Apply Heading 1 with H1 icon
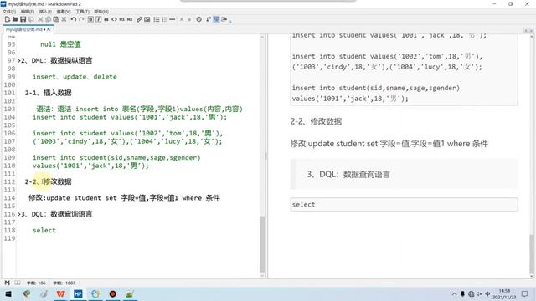Image resolution: width=536 pixels, height=301 pixels. click(x=121, y=19)
